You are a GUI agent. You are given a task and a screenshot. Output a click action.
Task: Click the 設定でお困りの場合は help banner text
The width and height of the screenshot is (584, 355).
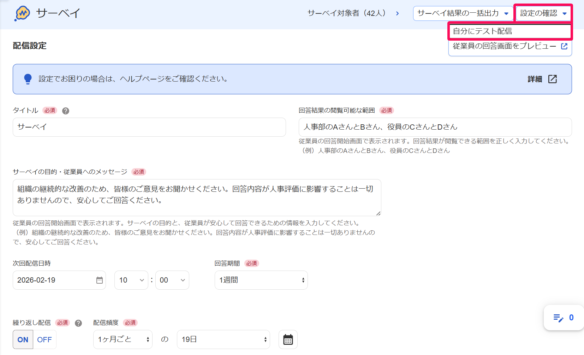(133, 79)
